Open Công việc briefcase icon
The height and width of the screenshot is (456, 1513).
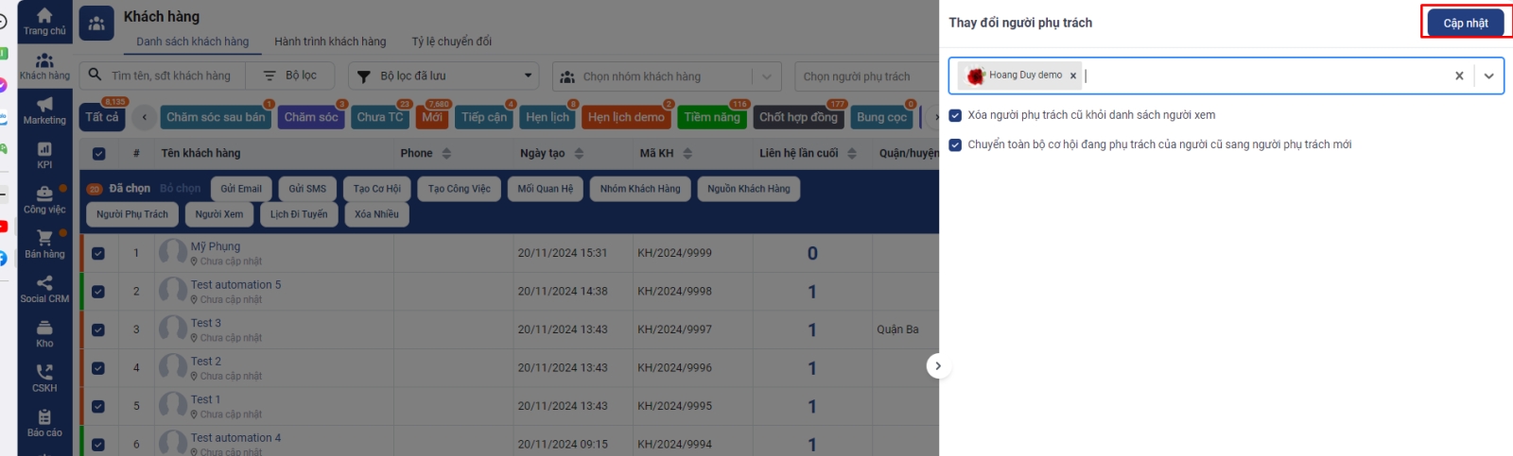[x=44, y=194]
